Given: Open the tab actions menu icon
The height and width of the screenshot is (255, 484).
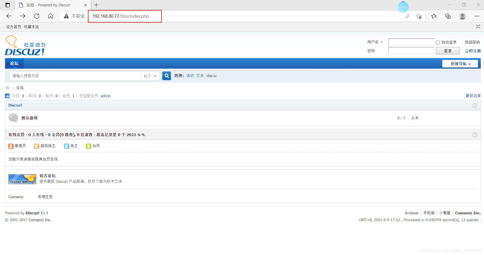Looking at the screenshot, I should click(8, 5).
